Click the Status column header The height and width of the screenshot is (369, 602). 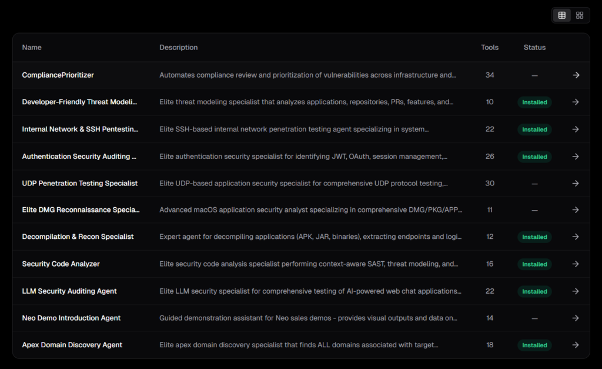[534, 47]
